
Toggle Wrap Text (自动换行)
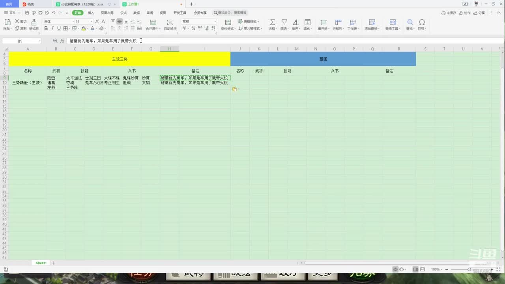pyautogui.click(x=170, y=22)
